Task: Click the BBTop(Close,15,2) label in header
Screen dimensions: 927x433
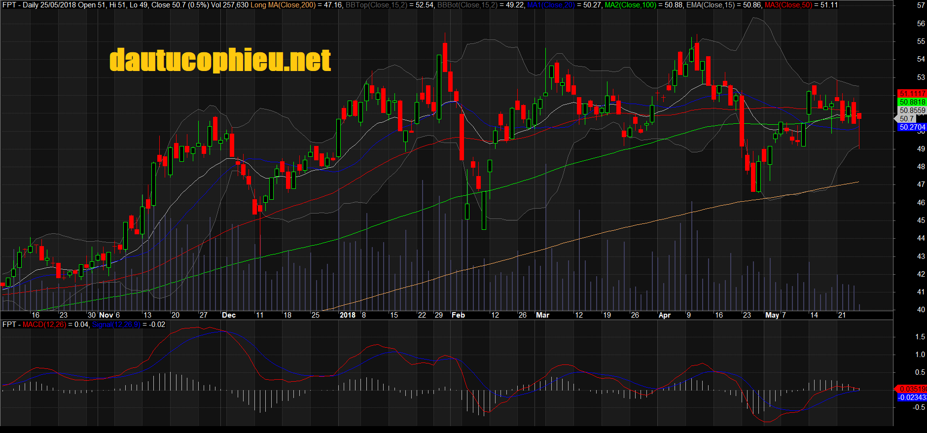Action: click(376, 5)
